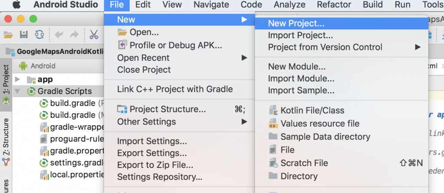
Task: Click Open... in File menu
Action: 179,32
